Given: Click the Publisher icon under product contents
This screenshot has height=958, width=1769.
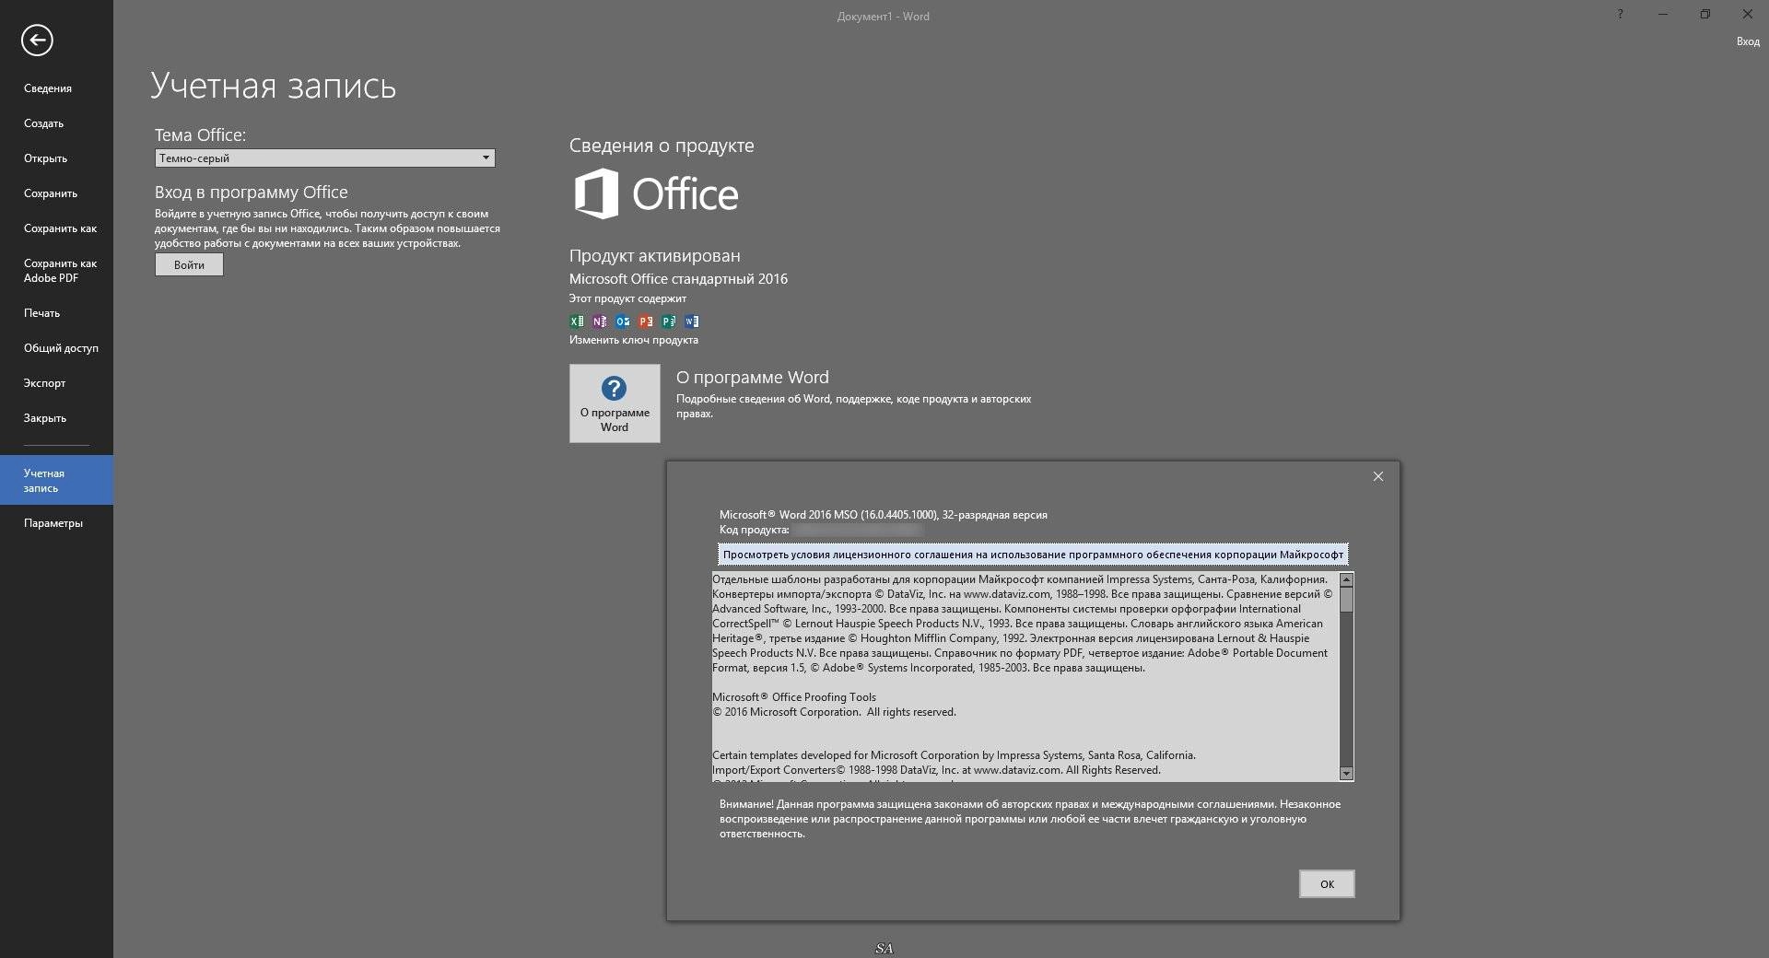Looking at the screenshot, I should (669, 321).
